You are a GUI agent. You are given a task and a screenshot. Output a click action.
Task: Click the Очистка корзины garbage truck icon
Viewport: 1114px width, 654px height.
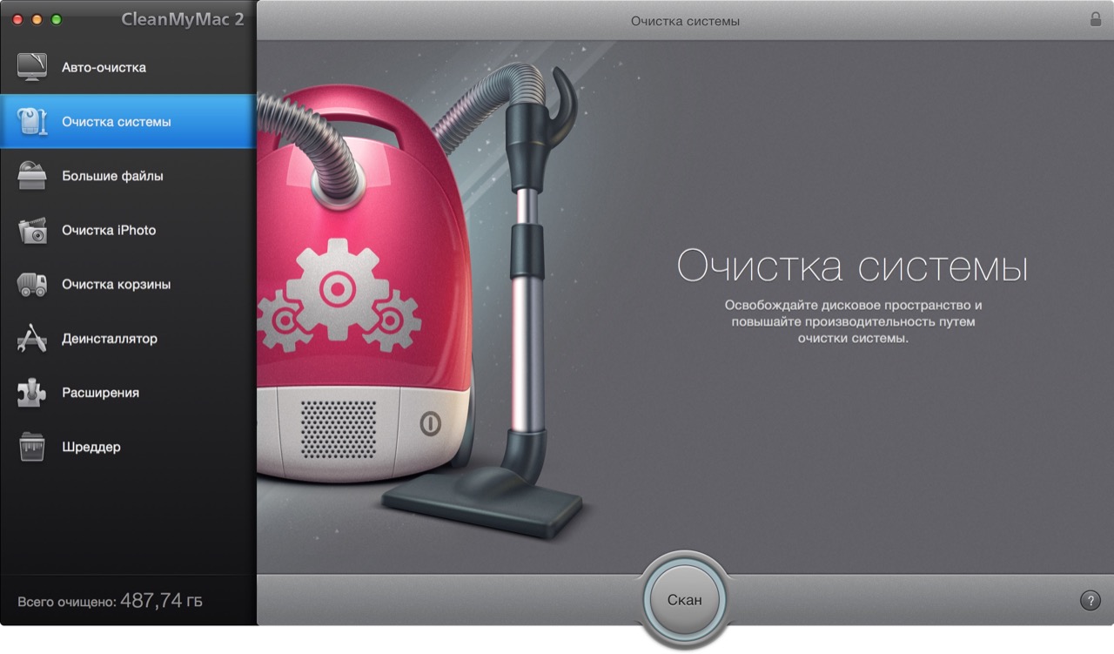[x=32, y=284]
